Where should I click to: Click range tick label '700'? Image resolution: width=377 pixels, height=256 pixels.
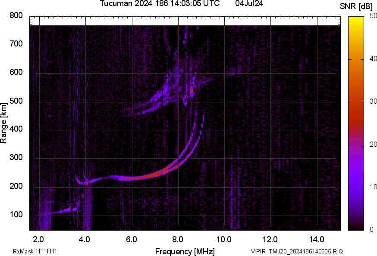point(16,43)
